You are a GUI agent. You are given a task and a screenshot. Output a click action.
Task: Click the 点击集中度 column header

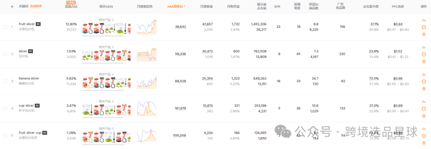pyautogui.click(x=371, y=6)
